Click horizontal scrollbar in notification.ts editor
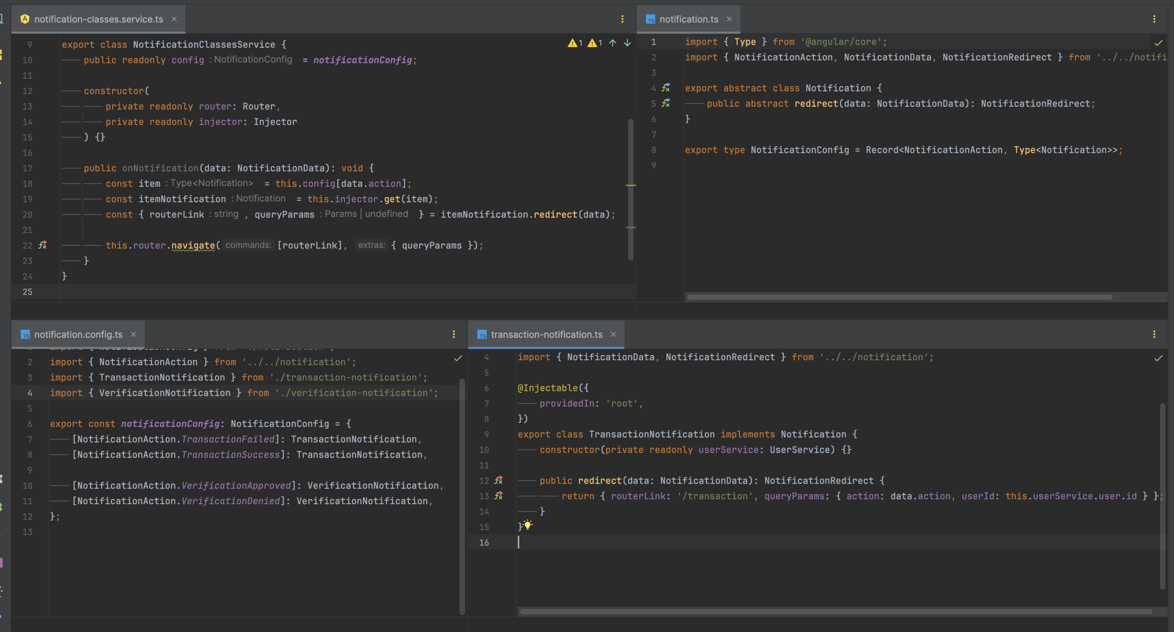1174x632 pixels. point(899,297)
